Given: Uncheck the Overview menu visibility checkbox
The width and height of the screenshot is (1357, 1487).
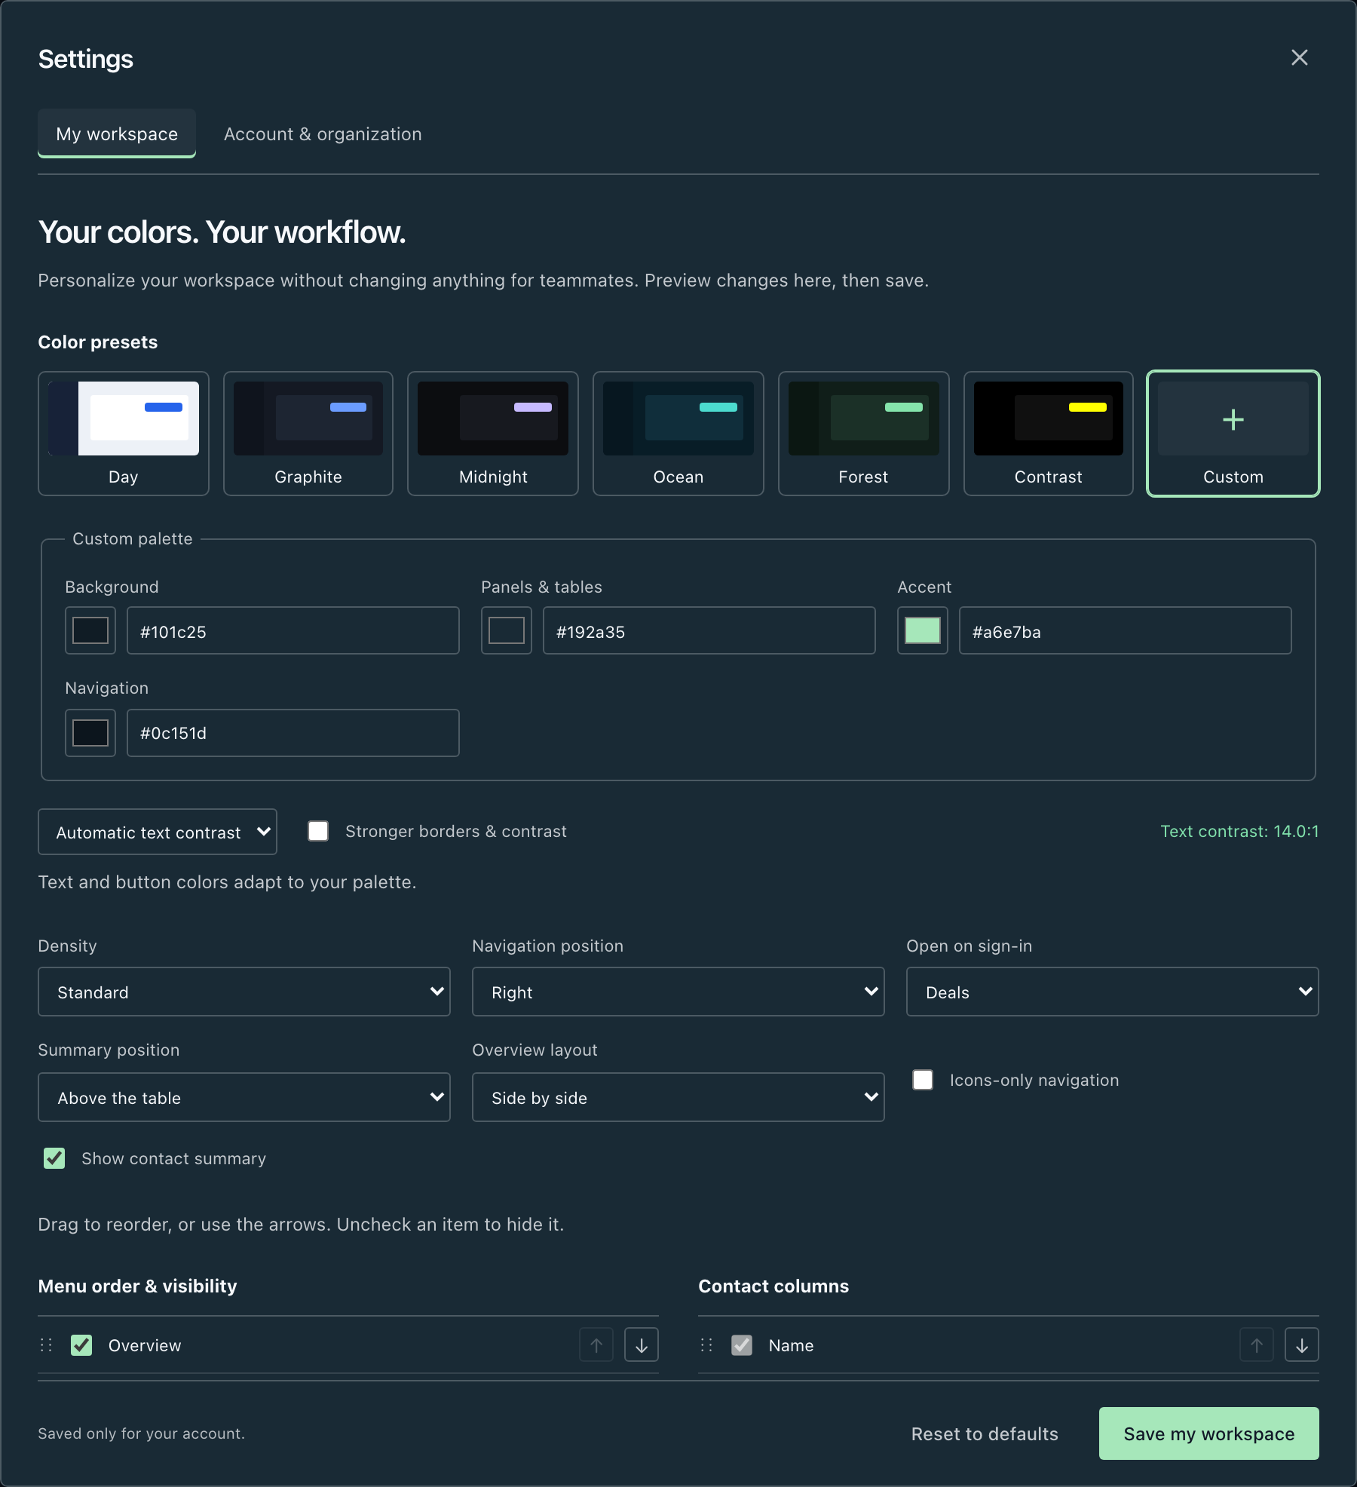Looking at the screenshot, I should [x=81, y=1345].
